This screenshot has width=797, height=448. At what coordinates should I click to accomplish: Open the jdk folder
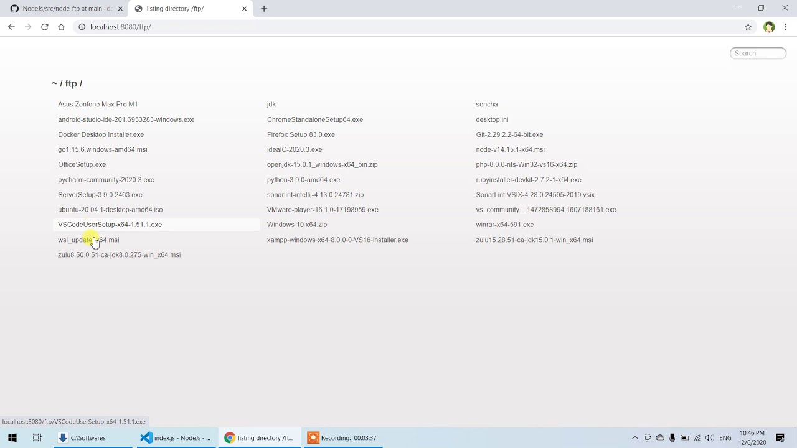[271, 105]
